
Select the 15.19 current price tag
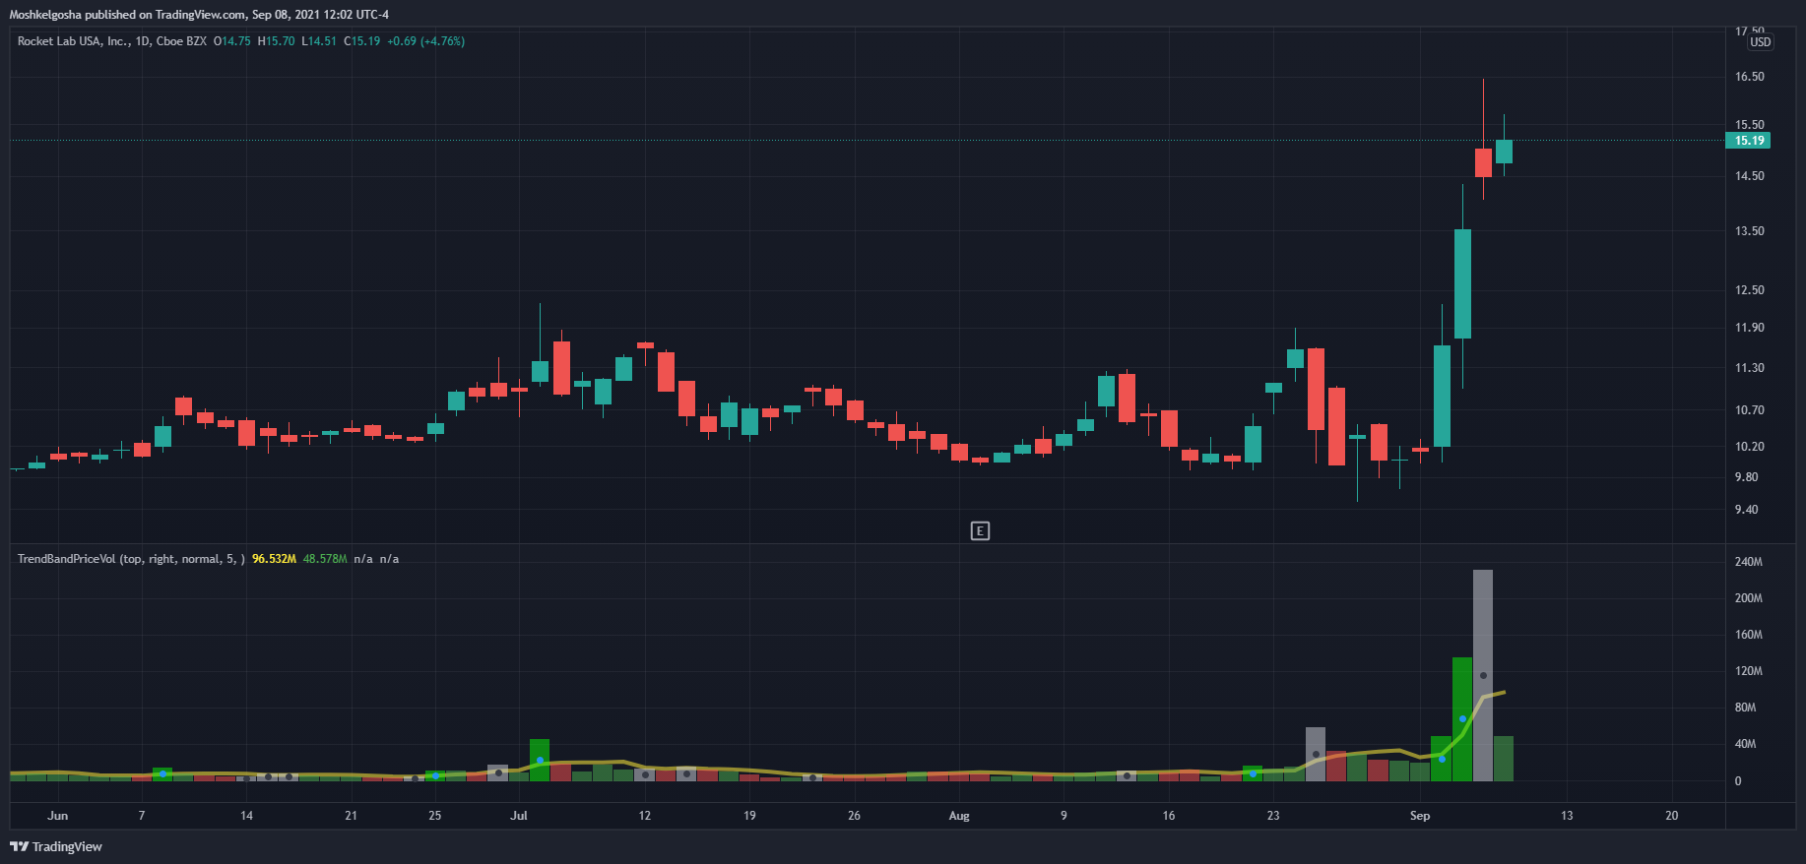(1749, 141)
